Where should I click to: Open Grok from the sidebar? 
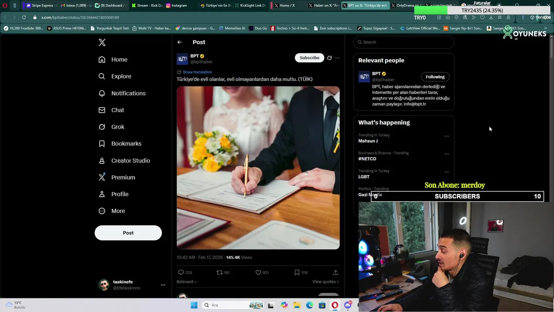[x=111, y=127]
